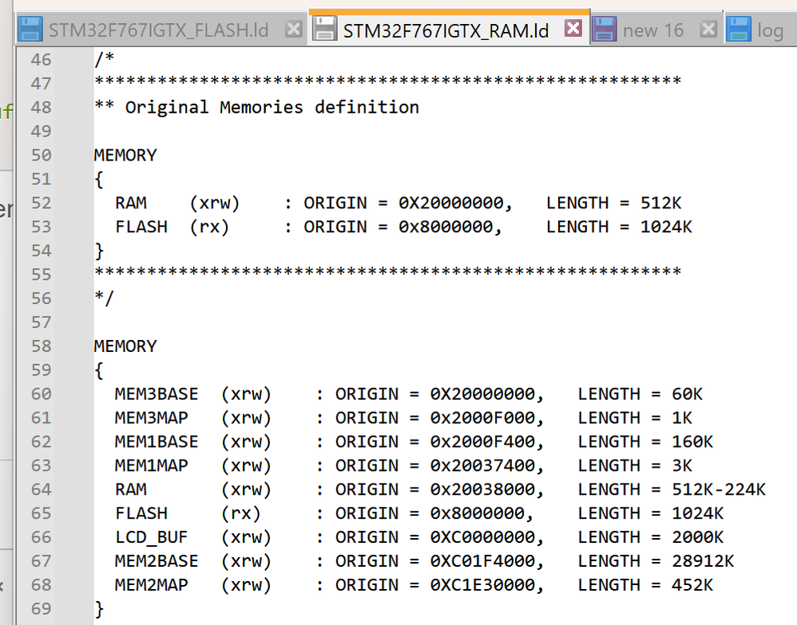Close the STM32F767IGTX_FLASH.ld tab
This screenshot has height=625, width=797.
(x=293, y=29)
